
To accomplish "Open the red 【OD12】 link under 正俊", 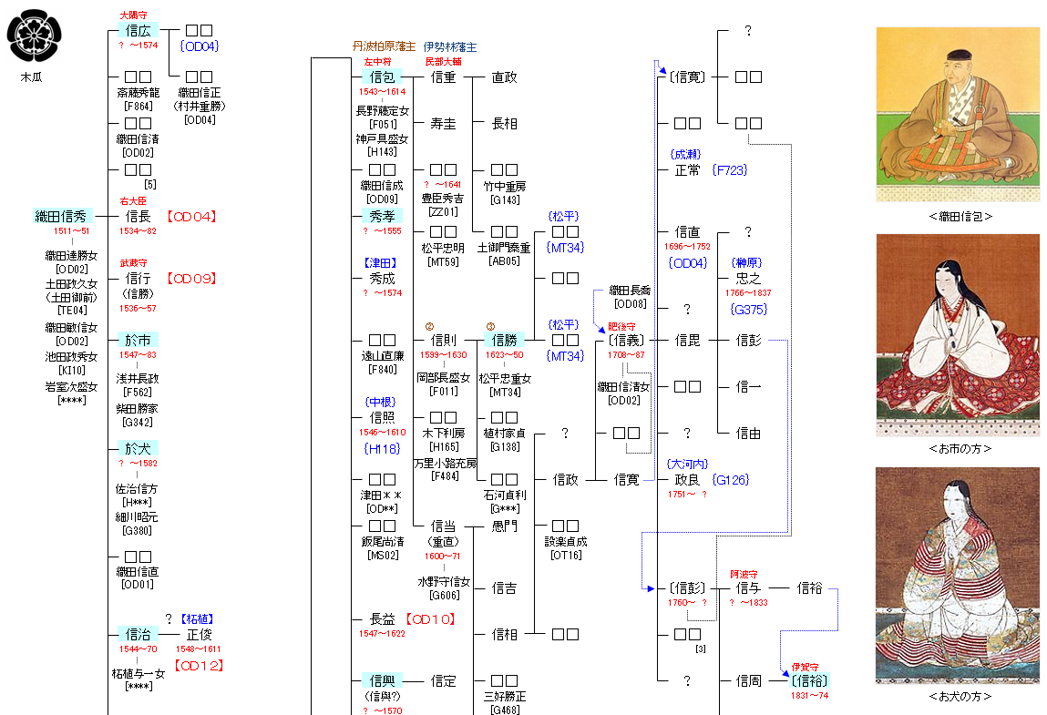I will pyautogui.click(x=199, y=666).
